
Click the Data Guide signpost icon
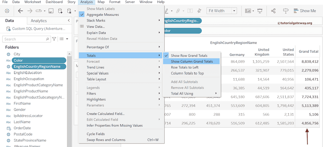click(285, 11)
